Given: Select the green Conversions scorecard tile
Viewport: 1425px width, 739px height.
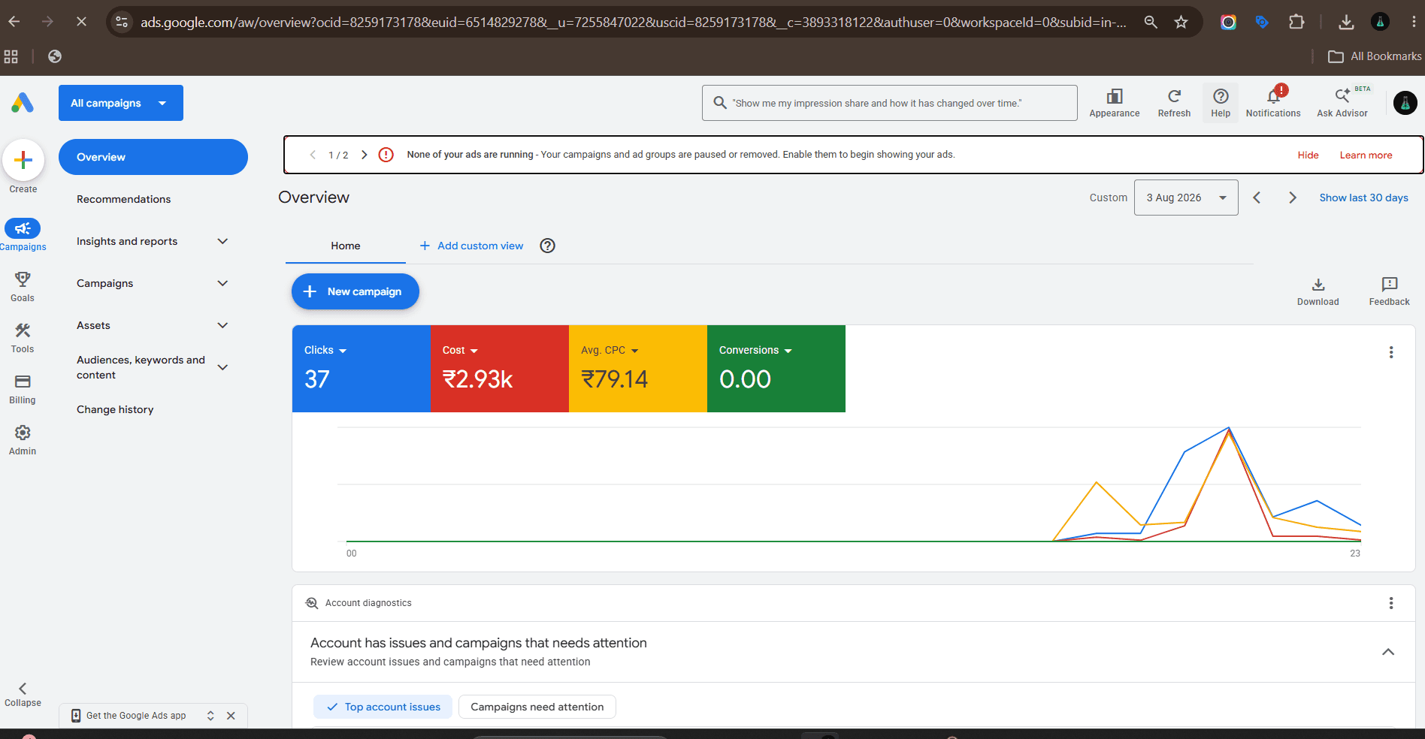Looking at the screenshot, I should pos(776,369).
